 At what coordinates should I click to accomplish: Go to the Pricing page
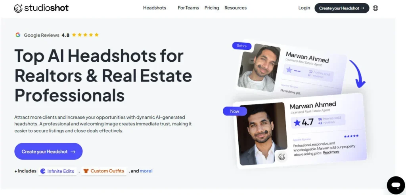pyautogui.click(x=212, y=8)
